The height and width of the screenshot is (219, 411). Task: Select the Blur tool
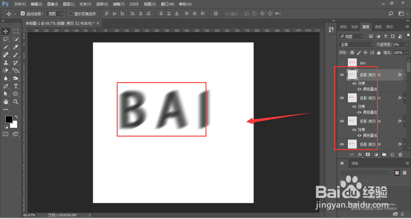point(5,78)
